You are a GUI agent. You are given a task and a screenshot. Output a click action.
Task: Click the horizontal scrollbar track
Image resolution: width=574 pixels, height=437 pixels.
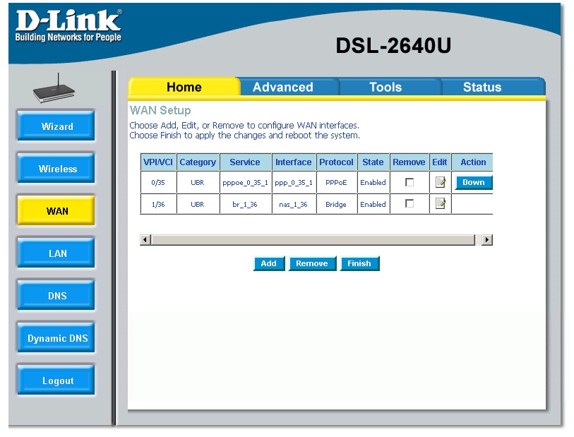tap(314, 240)
